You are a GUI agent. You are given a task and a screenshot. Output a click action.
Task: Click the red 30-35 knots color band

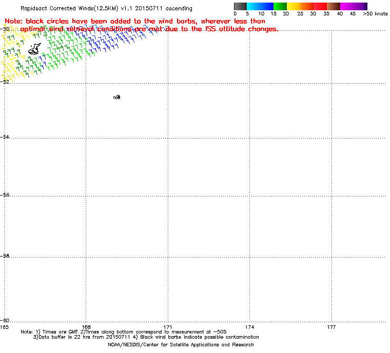coord(320,6)
